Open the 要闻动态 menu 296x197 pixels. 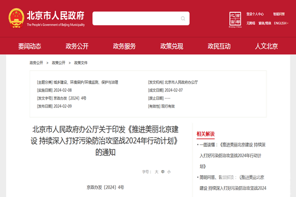(x=30, y=46)
